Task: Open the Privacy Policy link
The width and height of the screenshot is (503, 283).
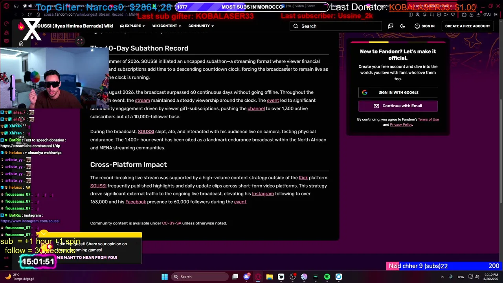Action: (x=401, y=125)
